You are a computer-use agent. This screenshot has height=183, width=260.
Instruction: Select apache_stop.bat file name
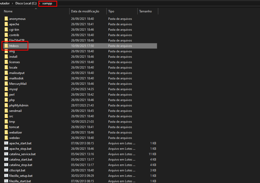click(20, 149)
